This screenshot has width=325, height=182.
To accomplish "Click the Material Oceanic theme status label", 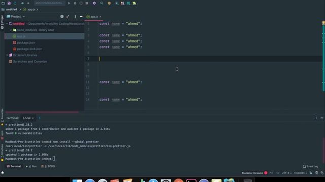I will (x=252, y=173).
